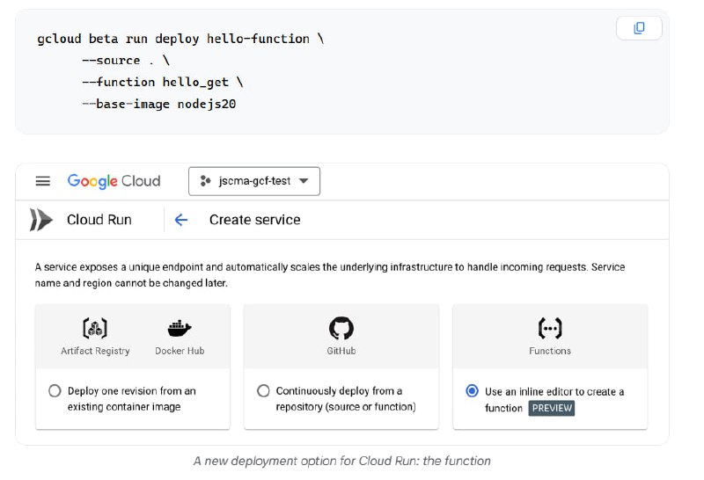The image size is (704, 480).
Task: Click the hello-function code line
Action: [180, 39]
